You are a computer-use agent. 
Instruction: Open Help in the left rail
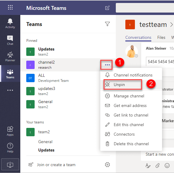[10, 148]
